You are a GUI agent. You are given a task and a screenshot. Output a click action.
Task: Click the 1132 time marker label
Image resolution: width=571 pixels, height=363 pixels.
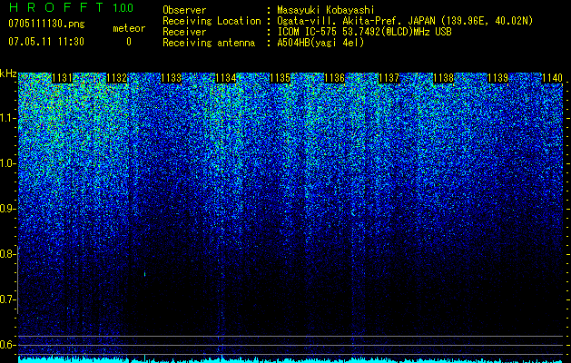(116, 78)
